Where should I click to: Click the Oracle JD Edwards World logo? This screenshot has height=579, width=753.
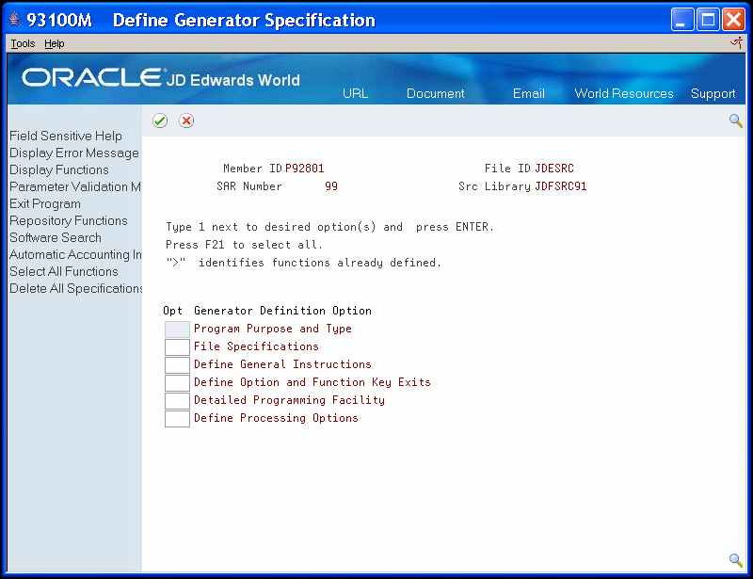click(161, 78)
